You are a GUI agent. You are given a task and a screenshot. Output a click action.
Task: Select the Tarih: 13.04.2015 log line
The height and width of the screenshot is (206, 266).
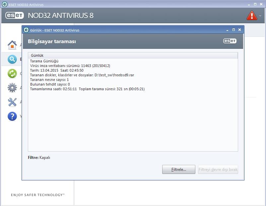[57, 70]
